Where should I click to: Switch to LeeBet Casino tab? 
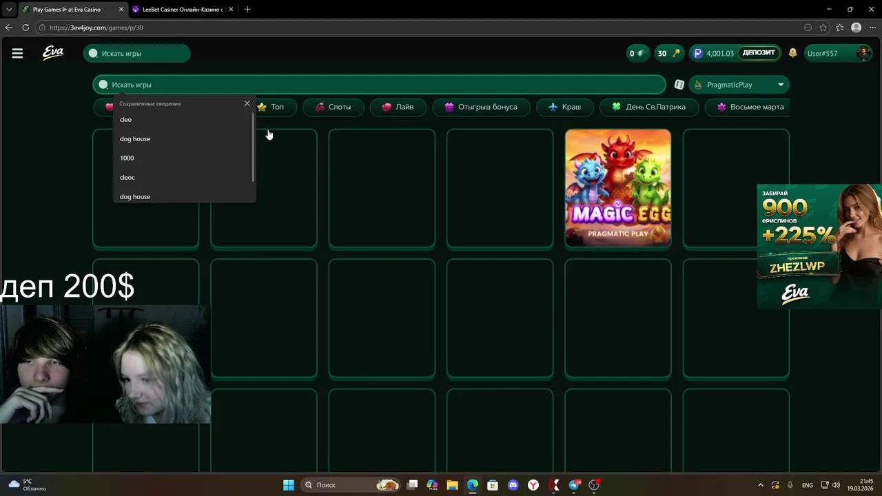pos(183,10)
